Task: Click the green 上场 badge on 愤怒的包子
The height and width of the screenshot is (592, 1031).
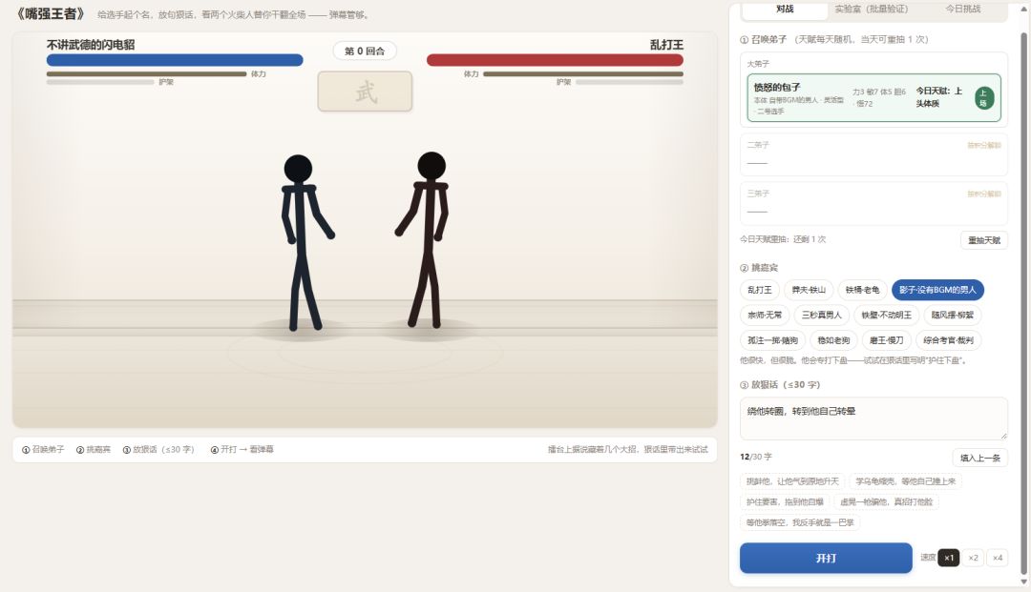Action: 983,98
